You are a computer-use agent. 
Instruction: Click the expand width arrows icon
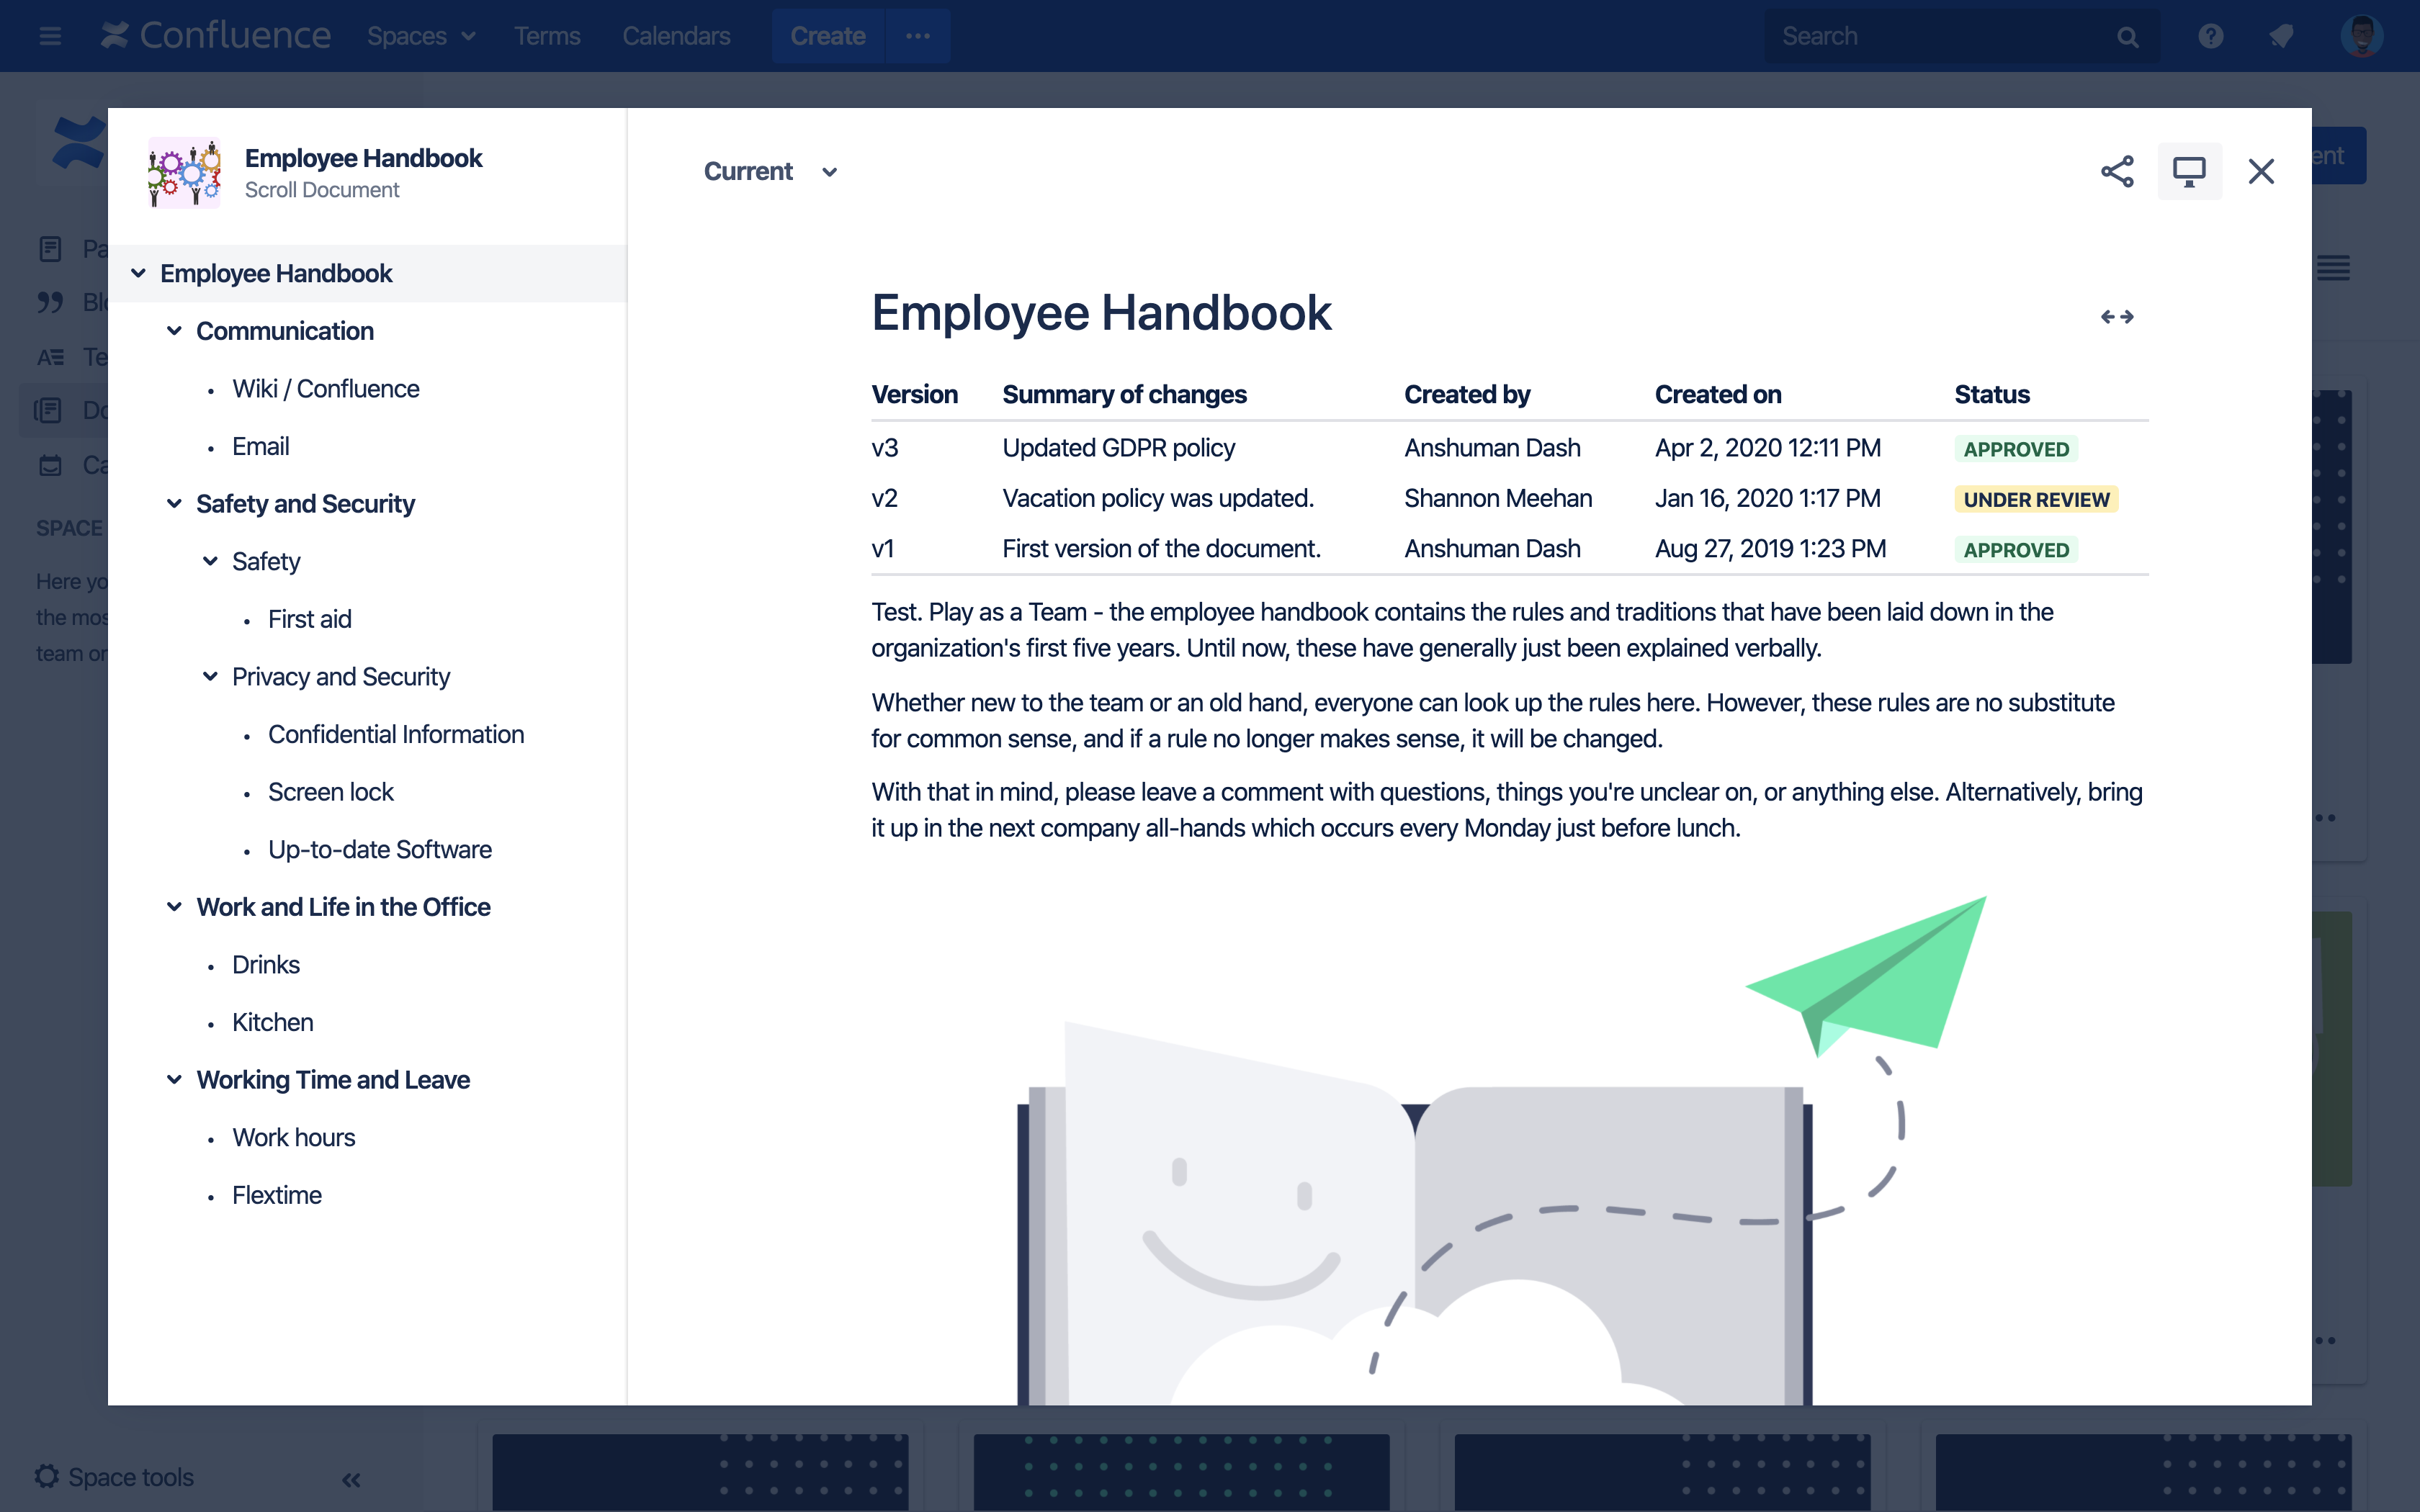point(2116,317)
